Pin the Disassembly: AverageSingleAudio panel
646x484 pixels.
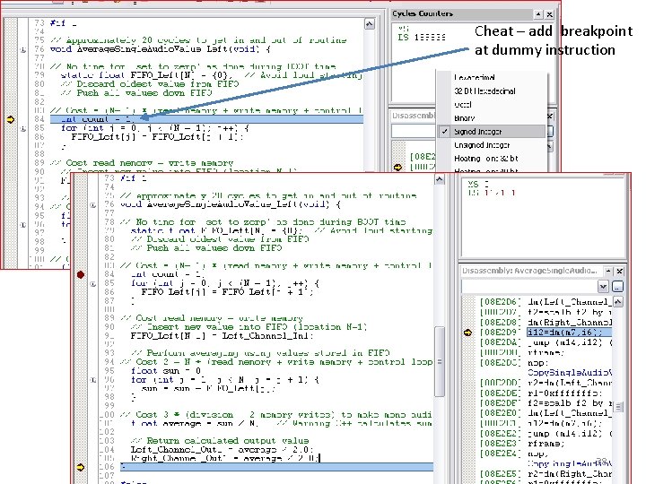coord(608,271)
